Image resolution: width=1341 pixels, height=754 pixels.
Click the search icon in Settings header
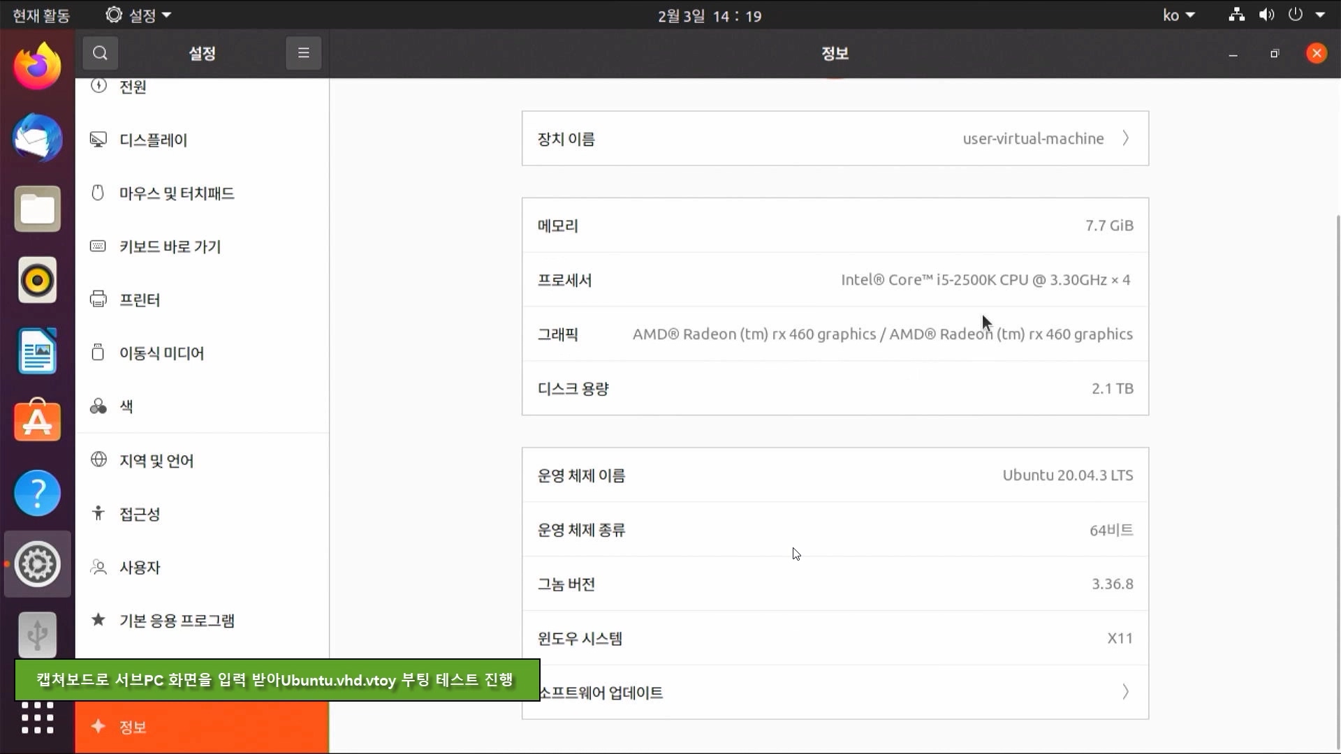100,53
